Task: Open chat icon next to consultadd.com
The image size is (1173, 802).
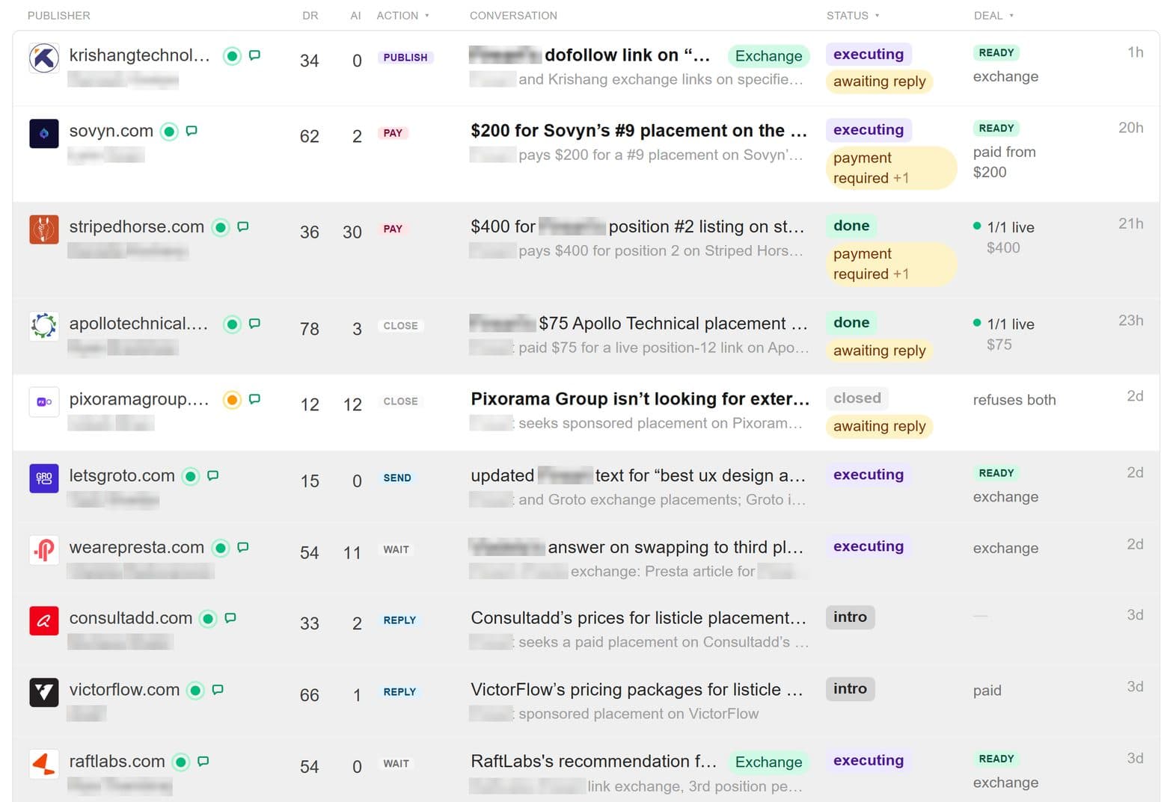Action: [x=230, y=618]
